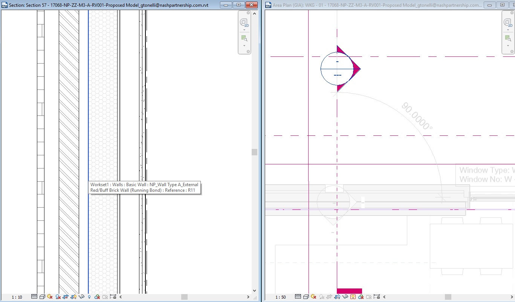The width and height of the screenshot is (515, 302).
Task: Click right scroll arrow in Section 57 window
Action: (248, 297)
